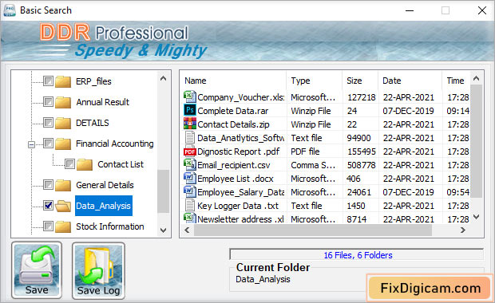This screenshot has width=495, height=303.
Task: Click file list scroll up arrow
Action: click(477, 78)
